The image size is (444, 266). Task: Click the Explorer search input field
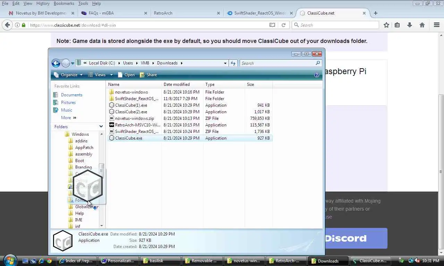pos(277,63)
